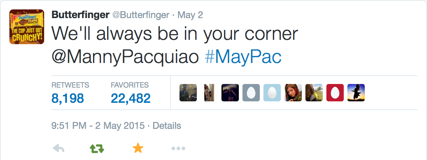Open the @MannyPacquiao mention
Viewport: 427px width, 160px height.
click(x=125, y=57)
